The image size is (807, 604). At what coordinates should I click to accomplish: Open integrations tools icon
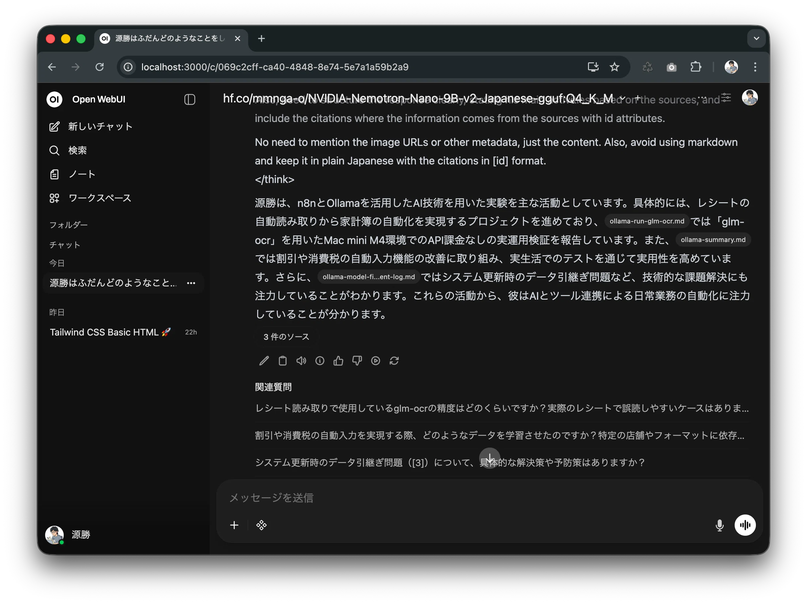(x=261, y=525)
